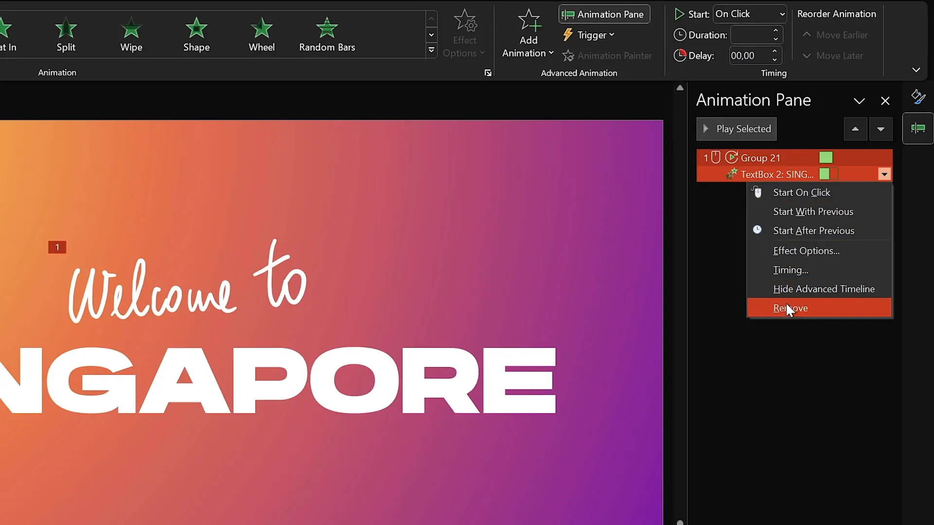Viewport: 934px width, 525px height.
Task: Decrease the Duration spinner value
Action: point(775,39)
